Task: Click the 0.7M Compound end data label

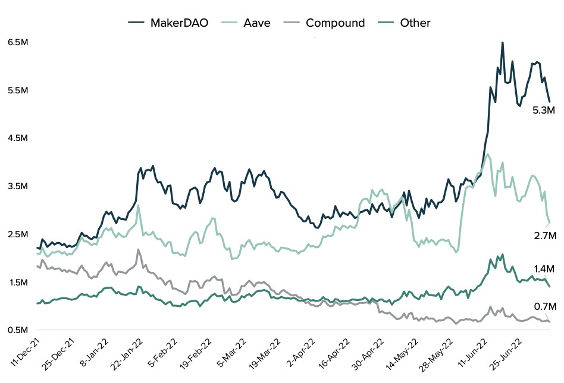Action: tap(544, 307)
